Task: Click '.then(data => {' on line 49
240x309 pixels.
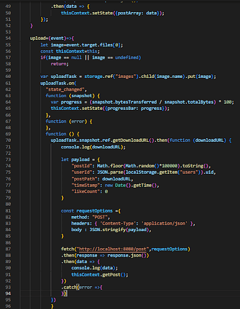Action: (70, 7)
